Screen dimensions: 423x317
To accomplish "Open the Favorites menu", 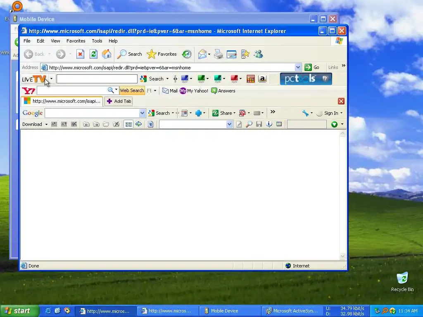I will tap(76, 41).
